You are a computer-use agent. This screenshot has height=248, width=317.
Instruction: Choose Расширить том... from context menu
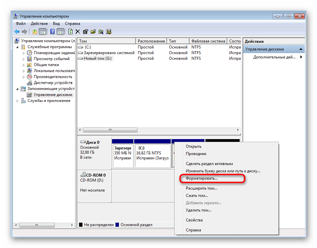click(227, 188)
